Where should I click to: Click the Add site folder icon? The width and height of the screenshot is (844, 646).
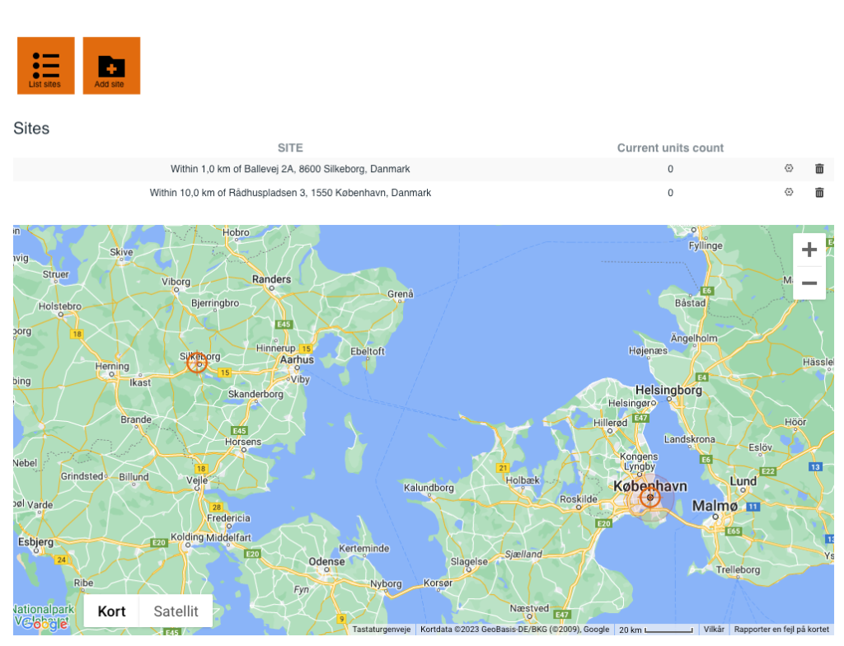click(x=111, y=65)
